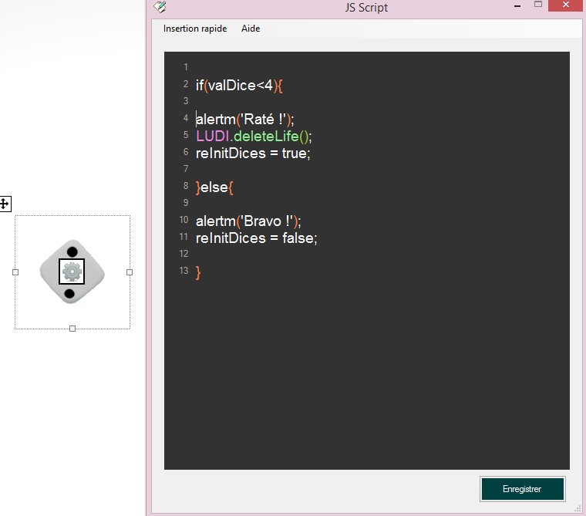This screenshot has height=516, width=586.
Task: Click the reInitDices = true line
Action: coord(252,153)
